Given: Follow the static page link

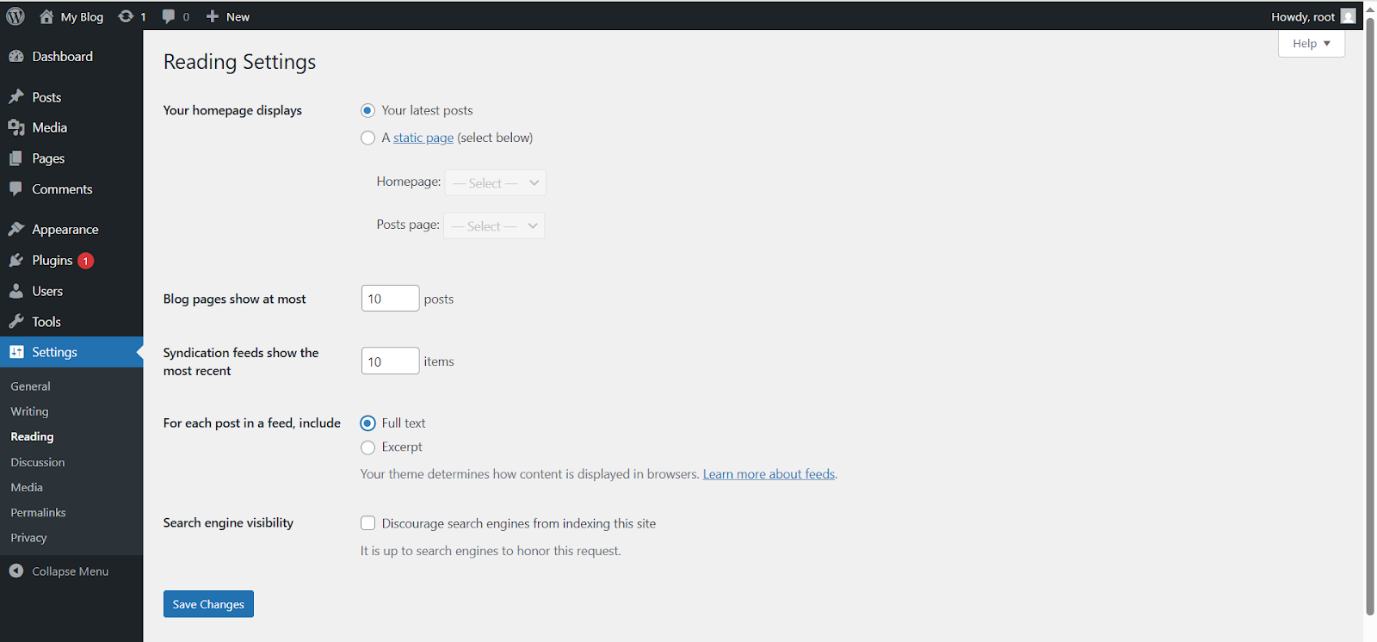Looking at the screenshot, I should point(423,138).
